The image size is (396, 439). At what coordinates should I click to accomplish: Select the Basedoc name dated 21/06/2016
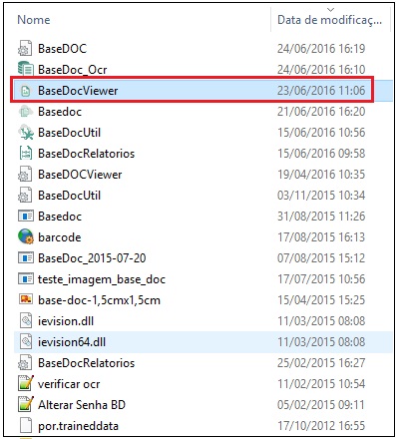[x=60, y=112]
